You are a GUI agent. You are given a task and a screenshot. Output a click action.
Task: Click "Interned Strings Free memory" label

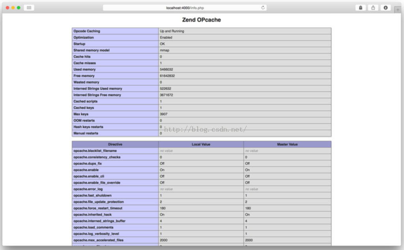[97, 95]
